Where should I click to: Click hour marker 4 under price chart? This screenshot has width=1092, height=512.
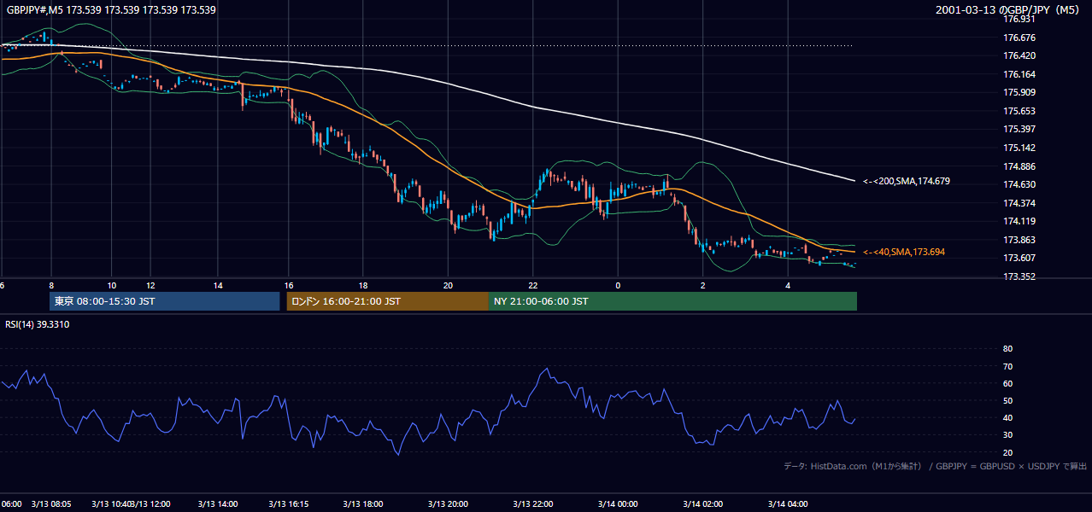[788, 285]
